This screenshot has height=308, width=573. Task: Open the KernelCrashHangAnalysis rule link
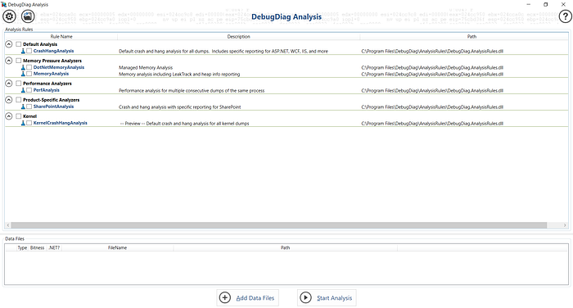[60, 123]
